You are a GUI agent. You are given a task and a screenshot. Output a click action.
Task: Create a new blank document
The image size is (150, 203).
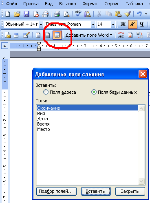7,14
